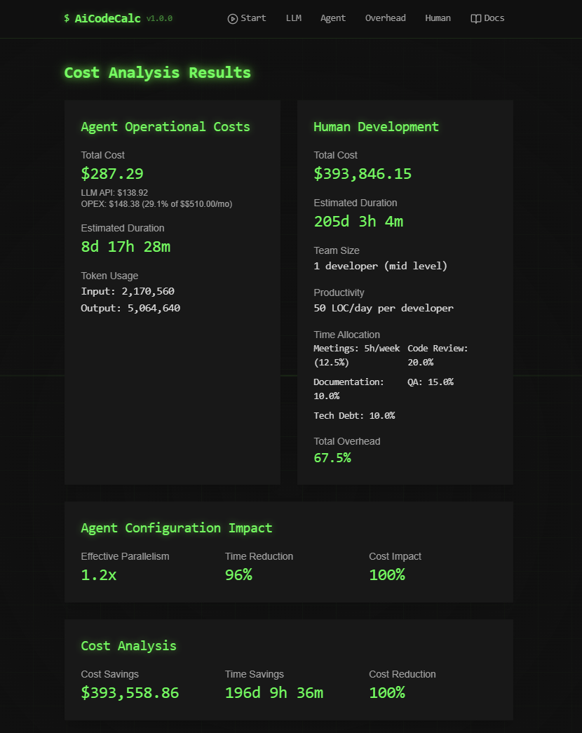Click the Meetings: 5h/week (12.5%) entry

[357, 356]
